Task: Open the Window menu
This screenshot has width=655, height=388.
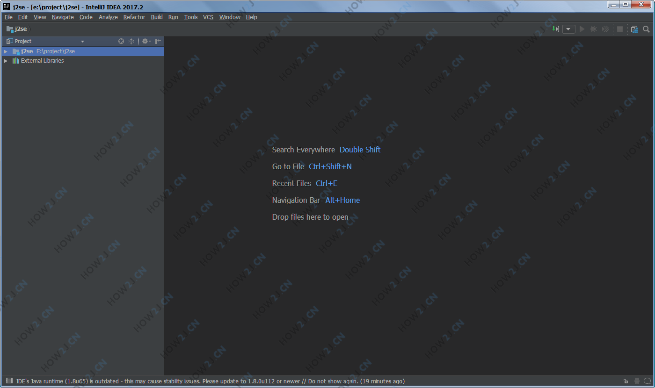Action: [x=230, y=17]
